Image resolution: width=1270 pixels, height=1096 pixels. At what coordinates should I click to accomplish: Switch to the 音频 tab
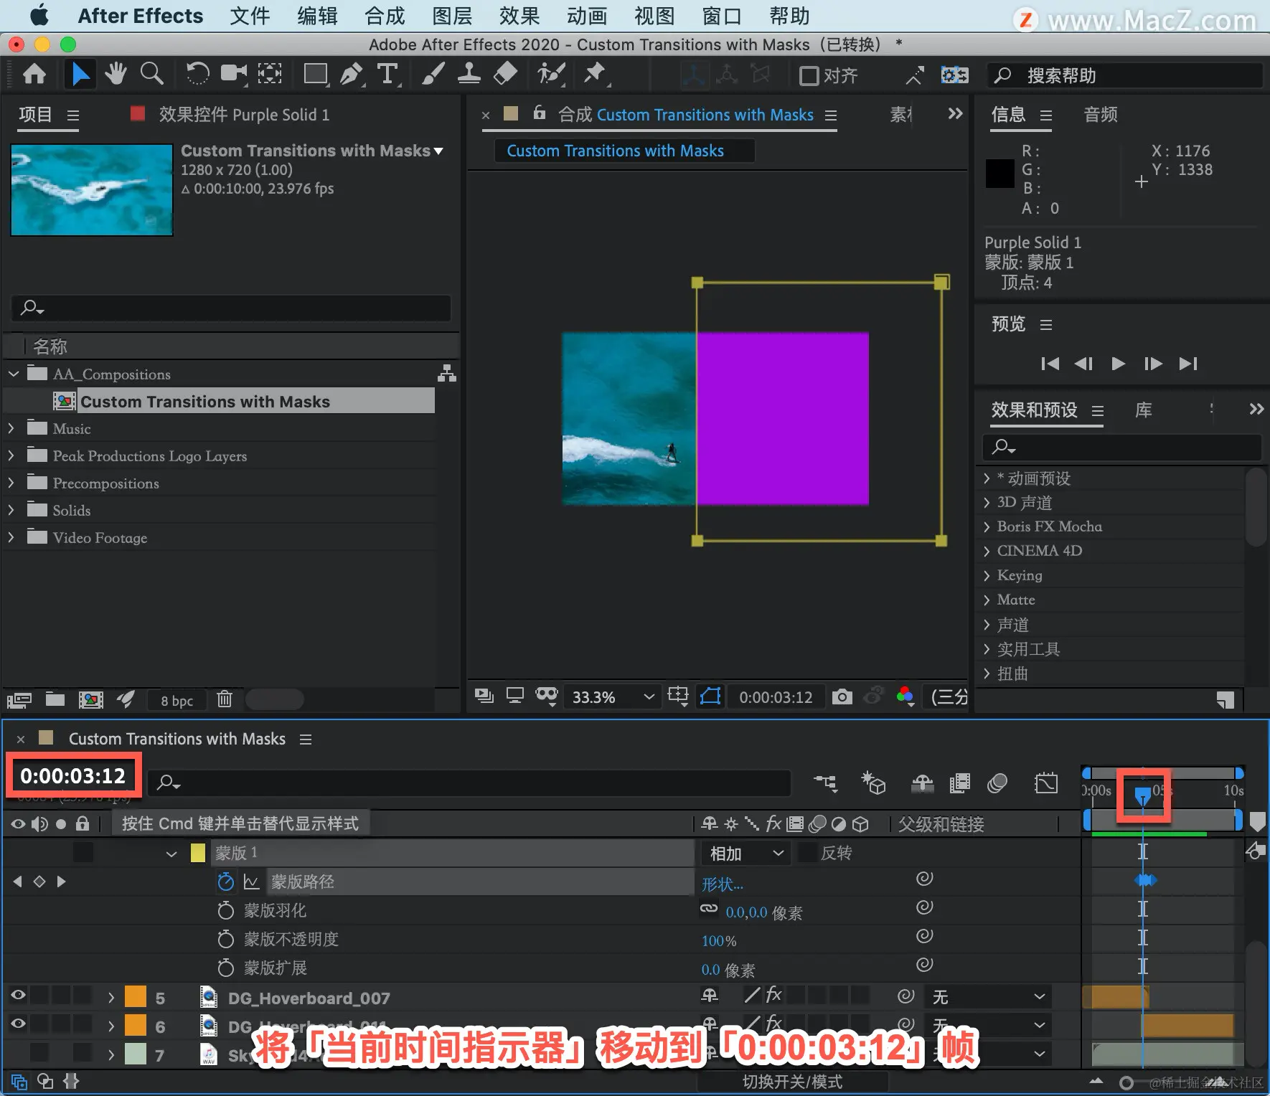[1101, 115]
